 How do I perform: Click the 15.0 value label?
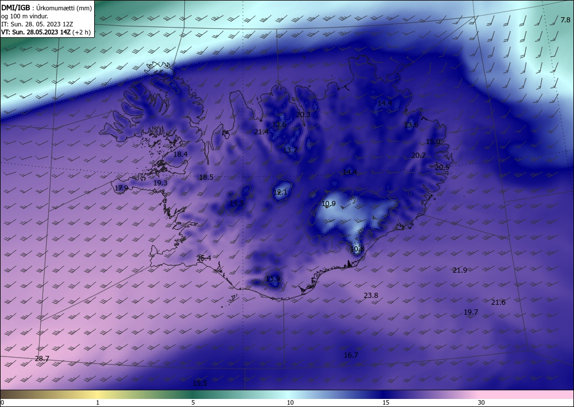(x=433, y=142)
